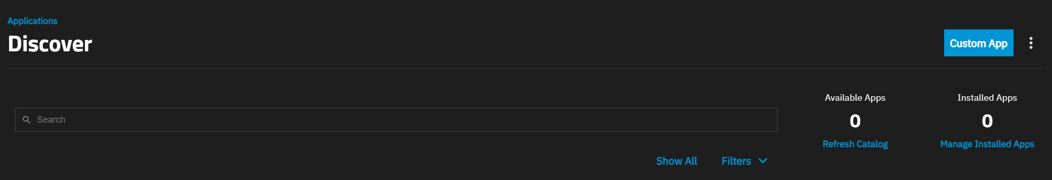Click the Filters text label
The image size is (1052, 180).
pyautogui.click(x=736, y=161)
